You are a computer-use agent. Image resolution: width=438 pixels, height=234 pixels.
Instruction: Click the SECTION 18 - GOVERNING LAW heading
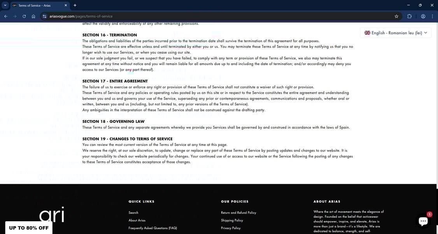[114, 121]
